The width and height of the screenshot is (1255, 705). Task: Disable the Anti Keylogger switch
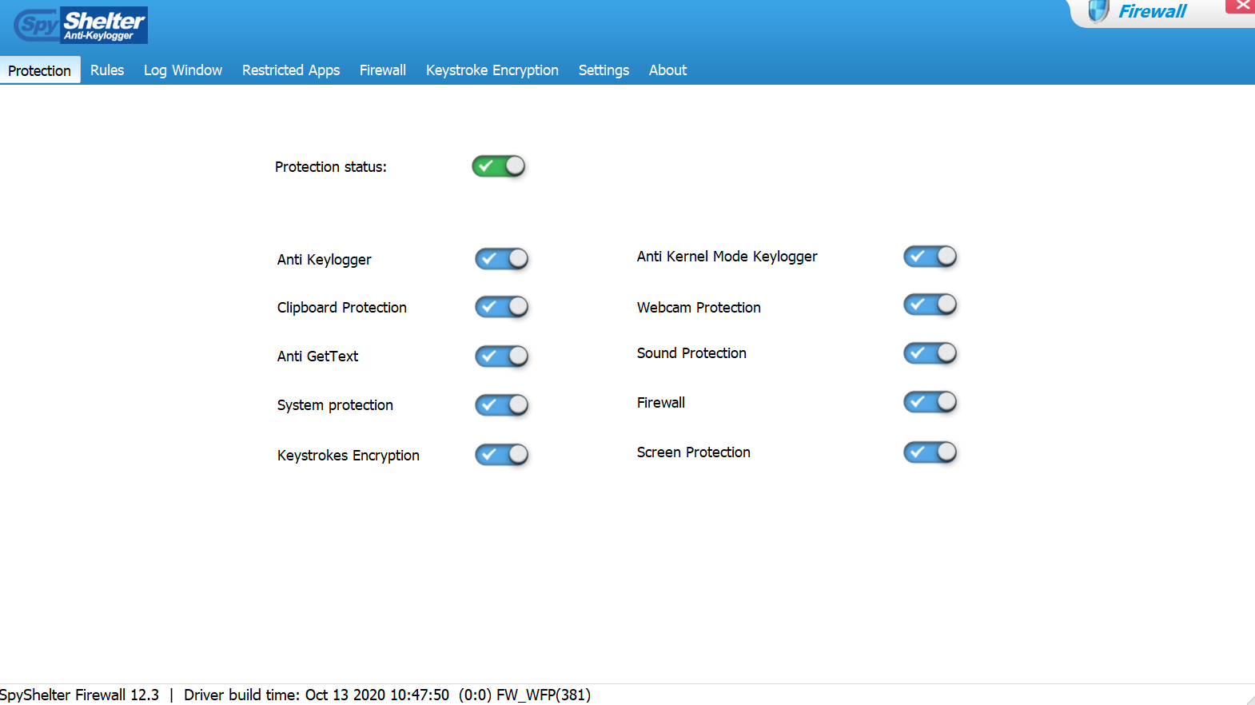[x=502, y=259]
